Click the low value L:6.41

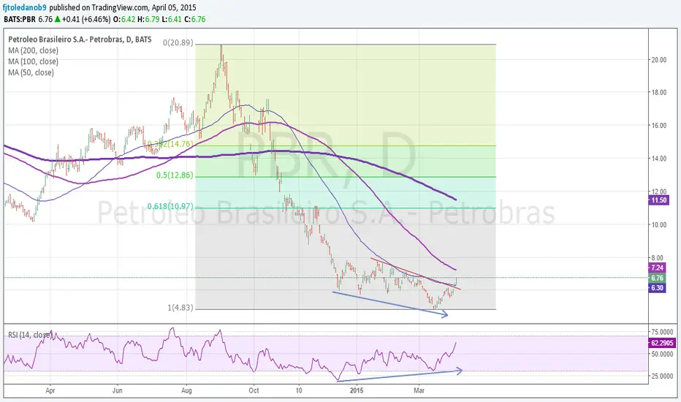[x=172, y=19]
